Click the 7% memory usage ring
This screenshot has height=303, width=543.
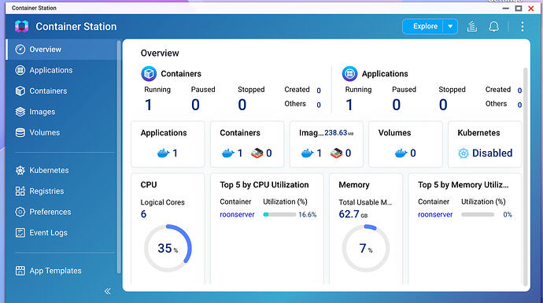[x=366, y=248]
